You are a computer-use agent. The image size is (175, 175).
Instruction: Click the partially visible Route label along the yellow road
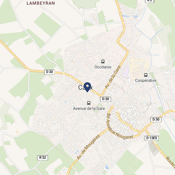[x=171, y=162]
